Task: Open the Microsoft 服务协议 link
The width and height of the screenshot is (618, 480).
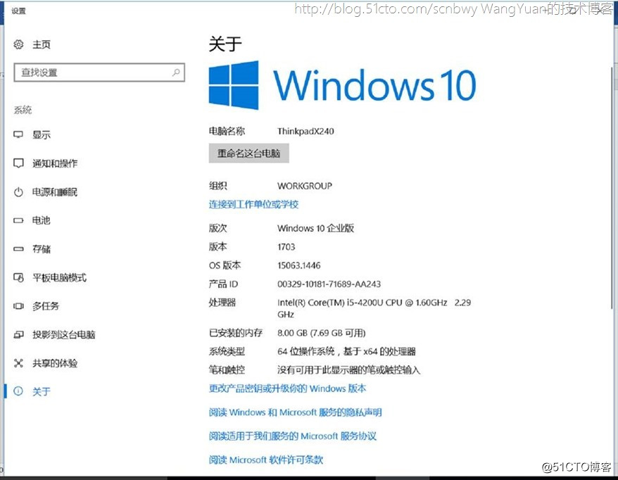Action: [x=292, y=436]
